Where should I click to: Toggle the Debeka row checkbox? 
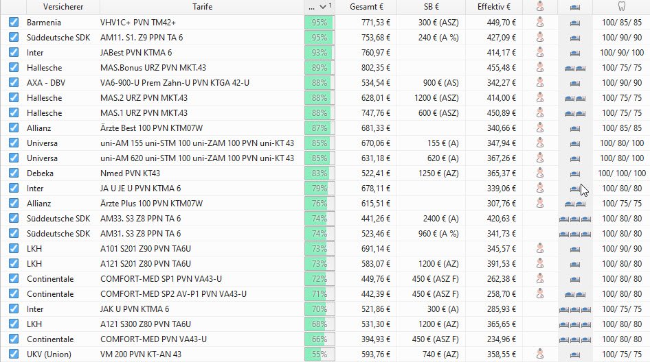14,173
